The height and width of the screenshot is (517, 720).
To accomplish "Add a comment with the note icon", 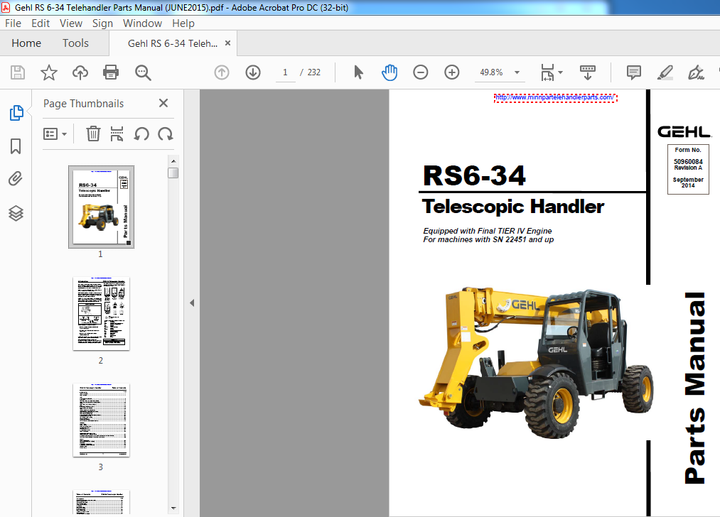I will click(x=634, y=72).
